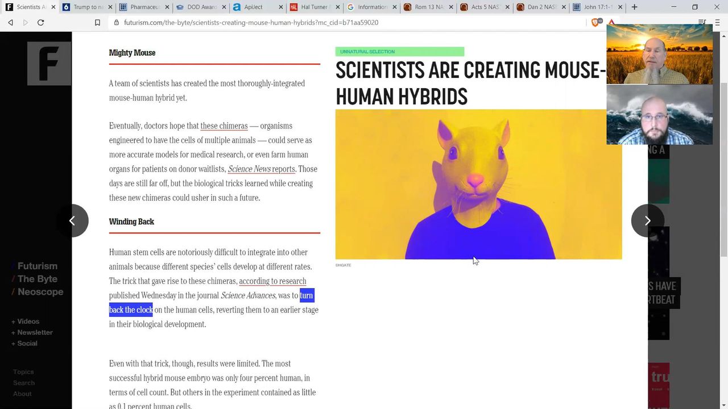The width and height of the screenshot is (728, 409).
Task: Reload the page with the refresh icon
Action: coord(40,22)
